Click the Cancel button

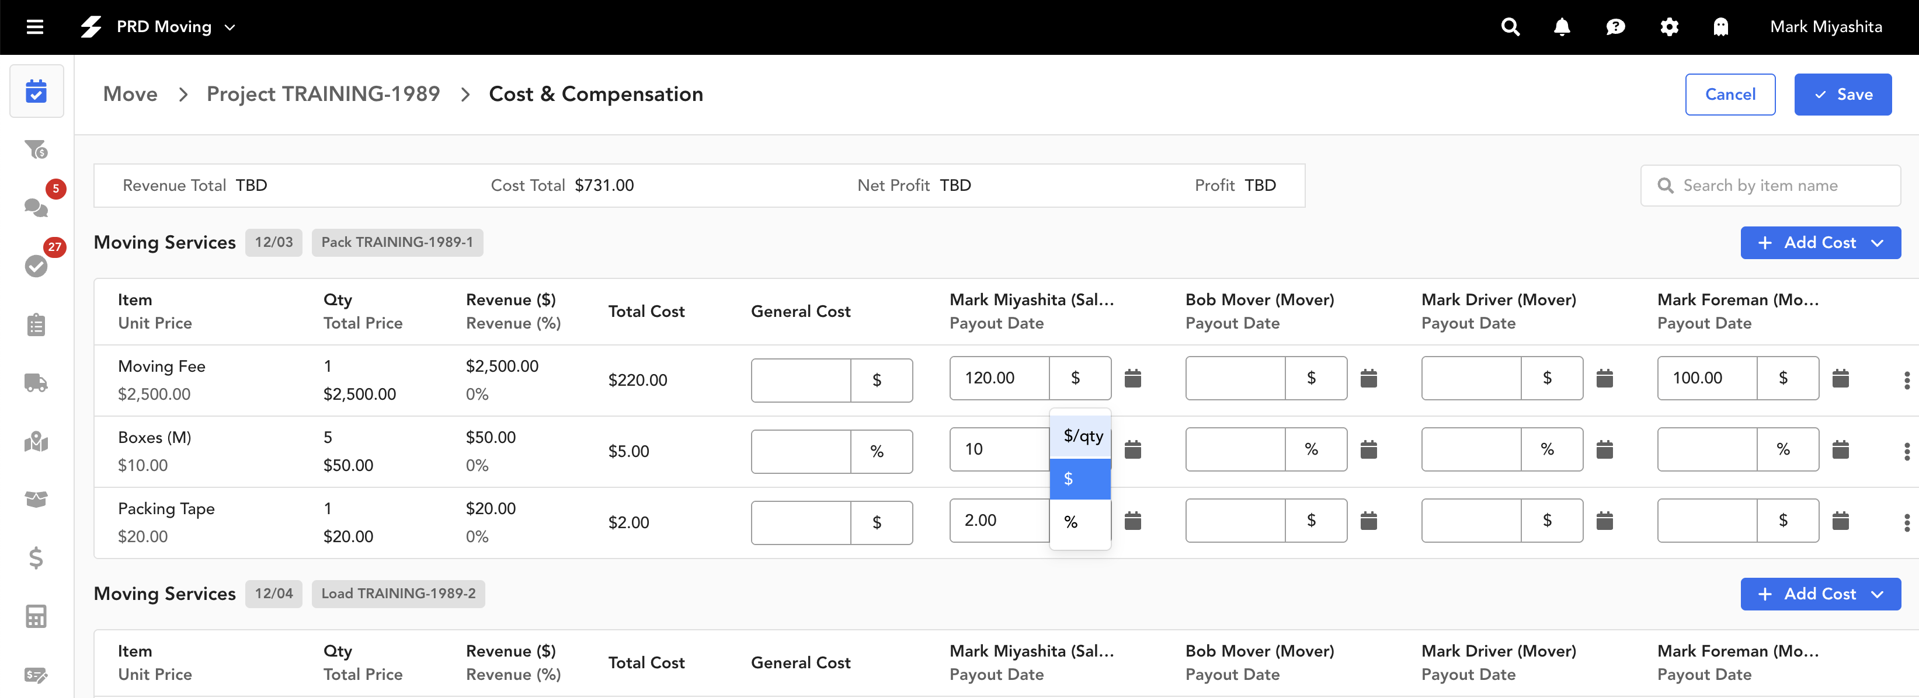coord(1730,95)
